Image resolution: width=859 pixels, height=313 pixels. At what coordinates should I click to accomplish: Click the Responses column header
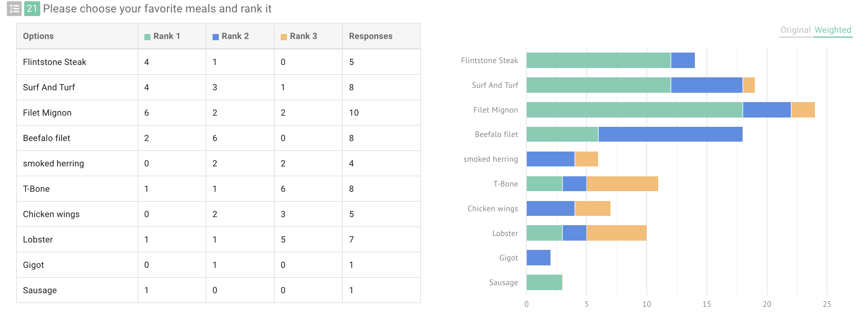(371, 36)
